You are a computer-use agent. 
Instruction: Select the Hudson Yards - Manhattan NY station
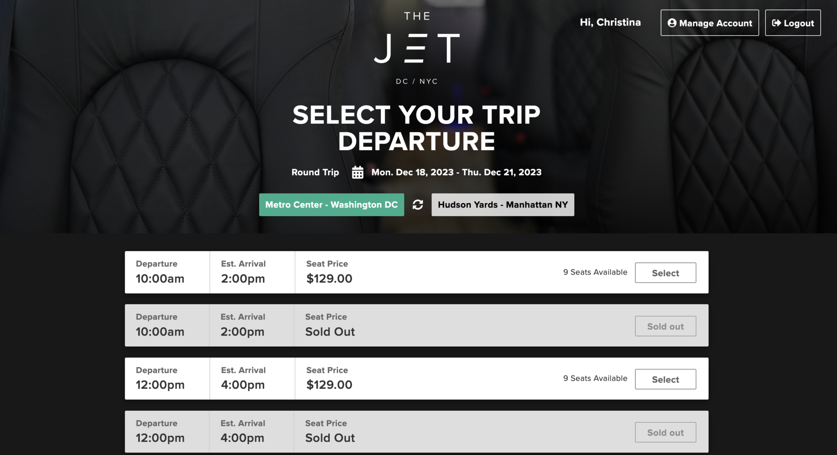503,205
